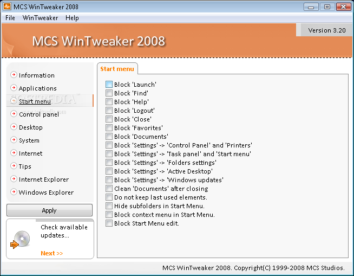Enable Block 'Launch' checkbox
The image size is (354, 276).
[109, 85]
